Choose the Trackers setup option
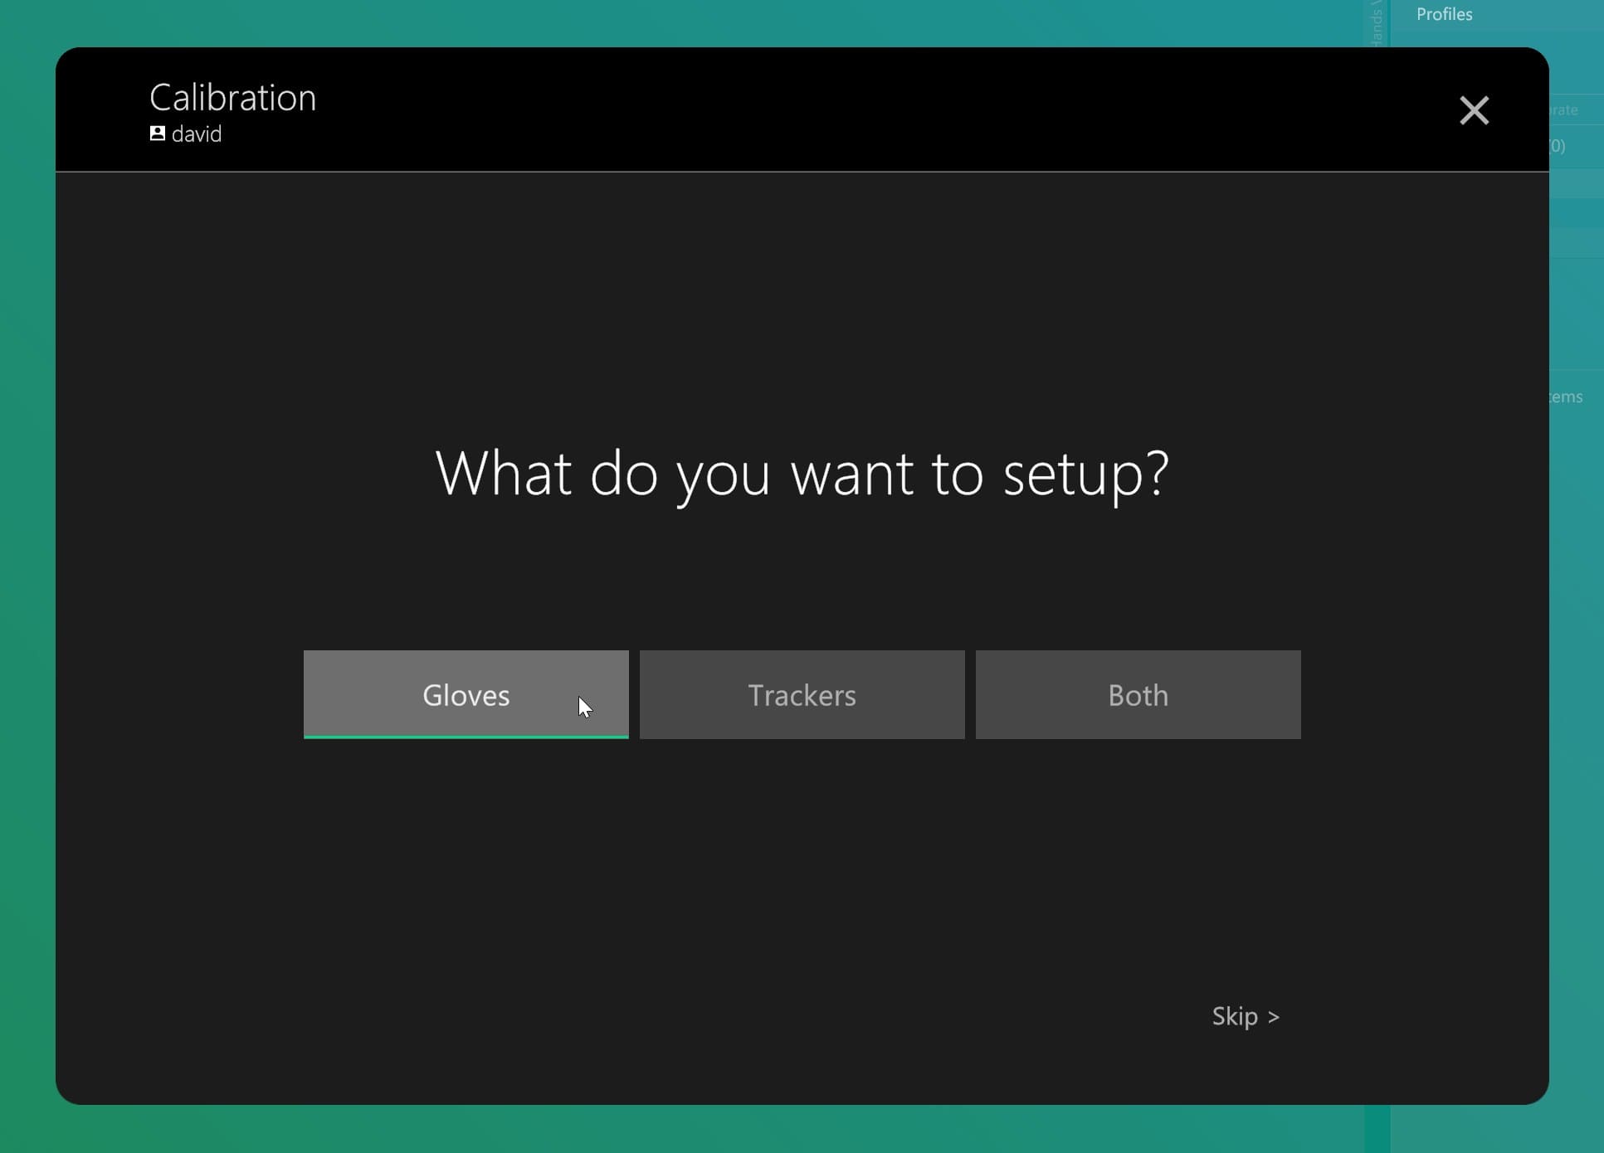The height and width of the screenshot is (1153, 1604). [x=802, y=694]
